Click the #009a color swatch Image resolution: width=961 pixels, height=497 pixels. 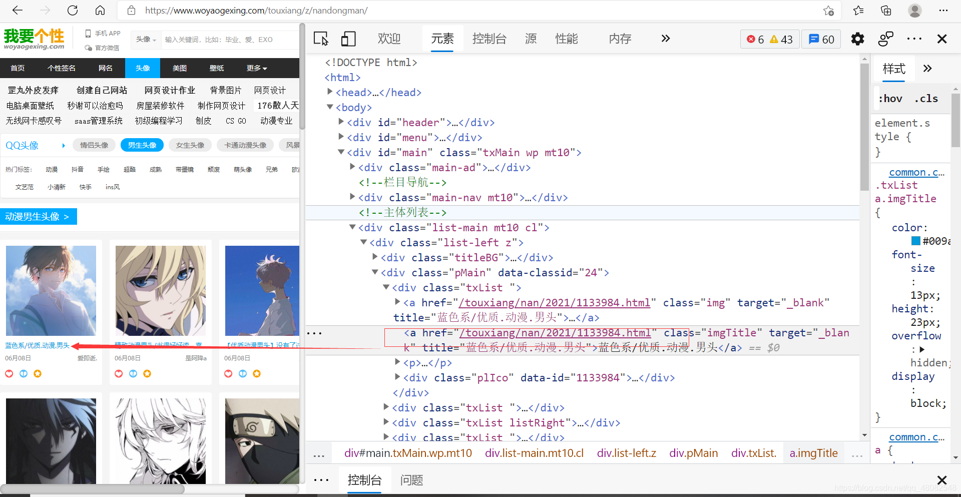point(916,241)
